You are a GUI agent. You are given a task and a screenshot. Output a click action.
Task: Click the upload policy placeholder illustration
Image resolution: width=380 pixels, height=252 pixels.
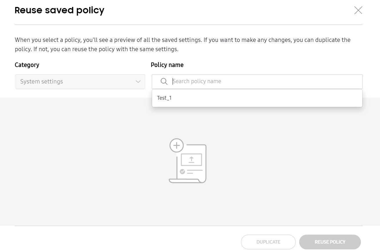tap(187, 162)
